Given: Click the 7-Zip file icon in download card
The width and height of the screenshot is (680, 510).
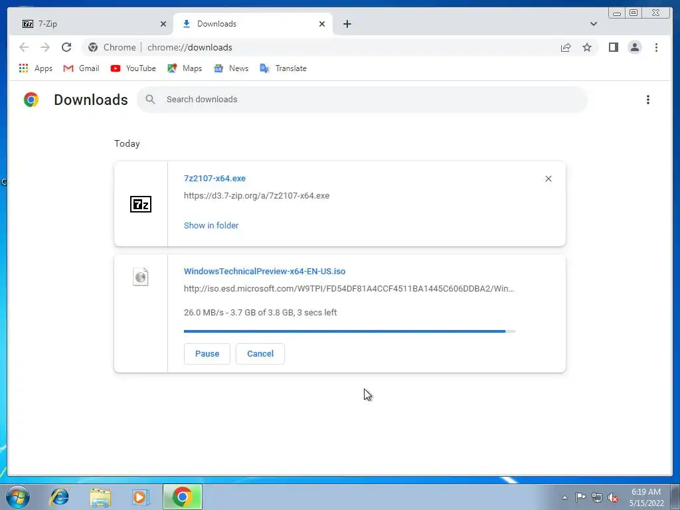Looking at the screenshot, I should 141,205.
